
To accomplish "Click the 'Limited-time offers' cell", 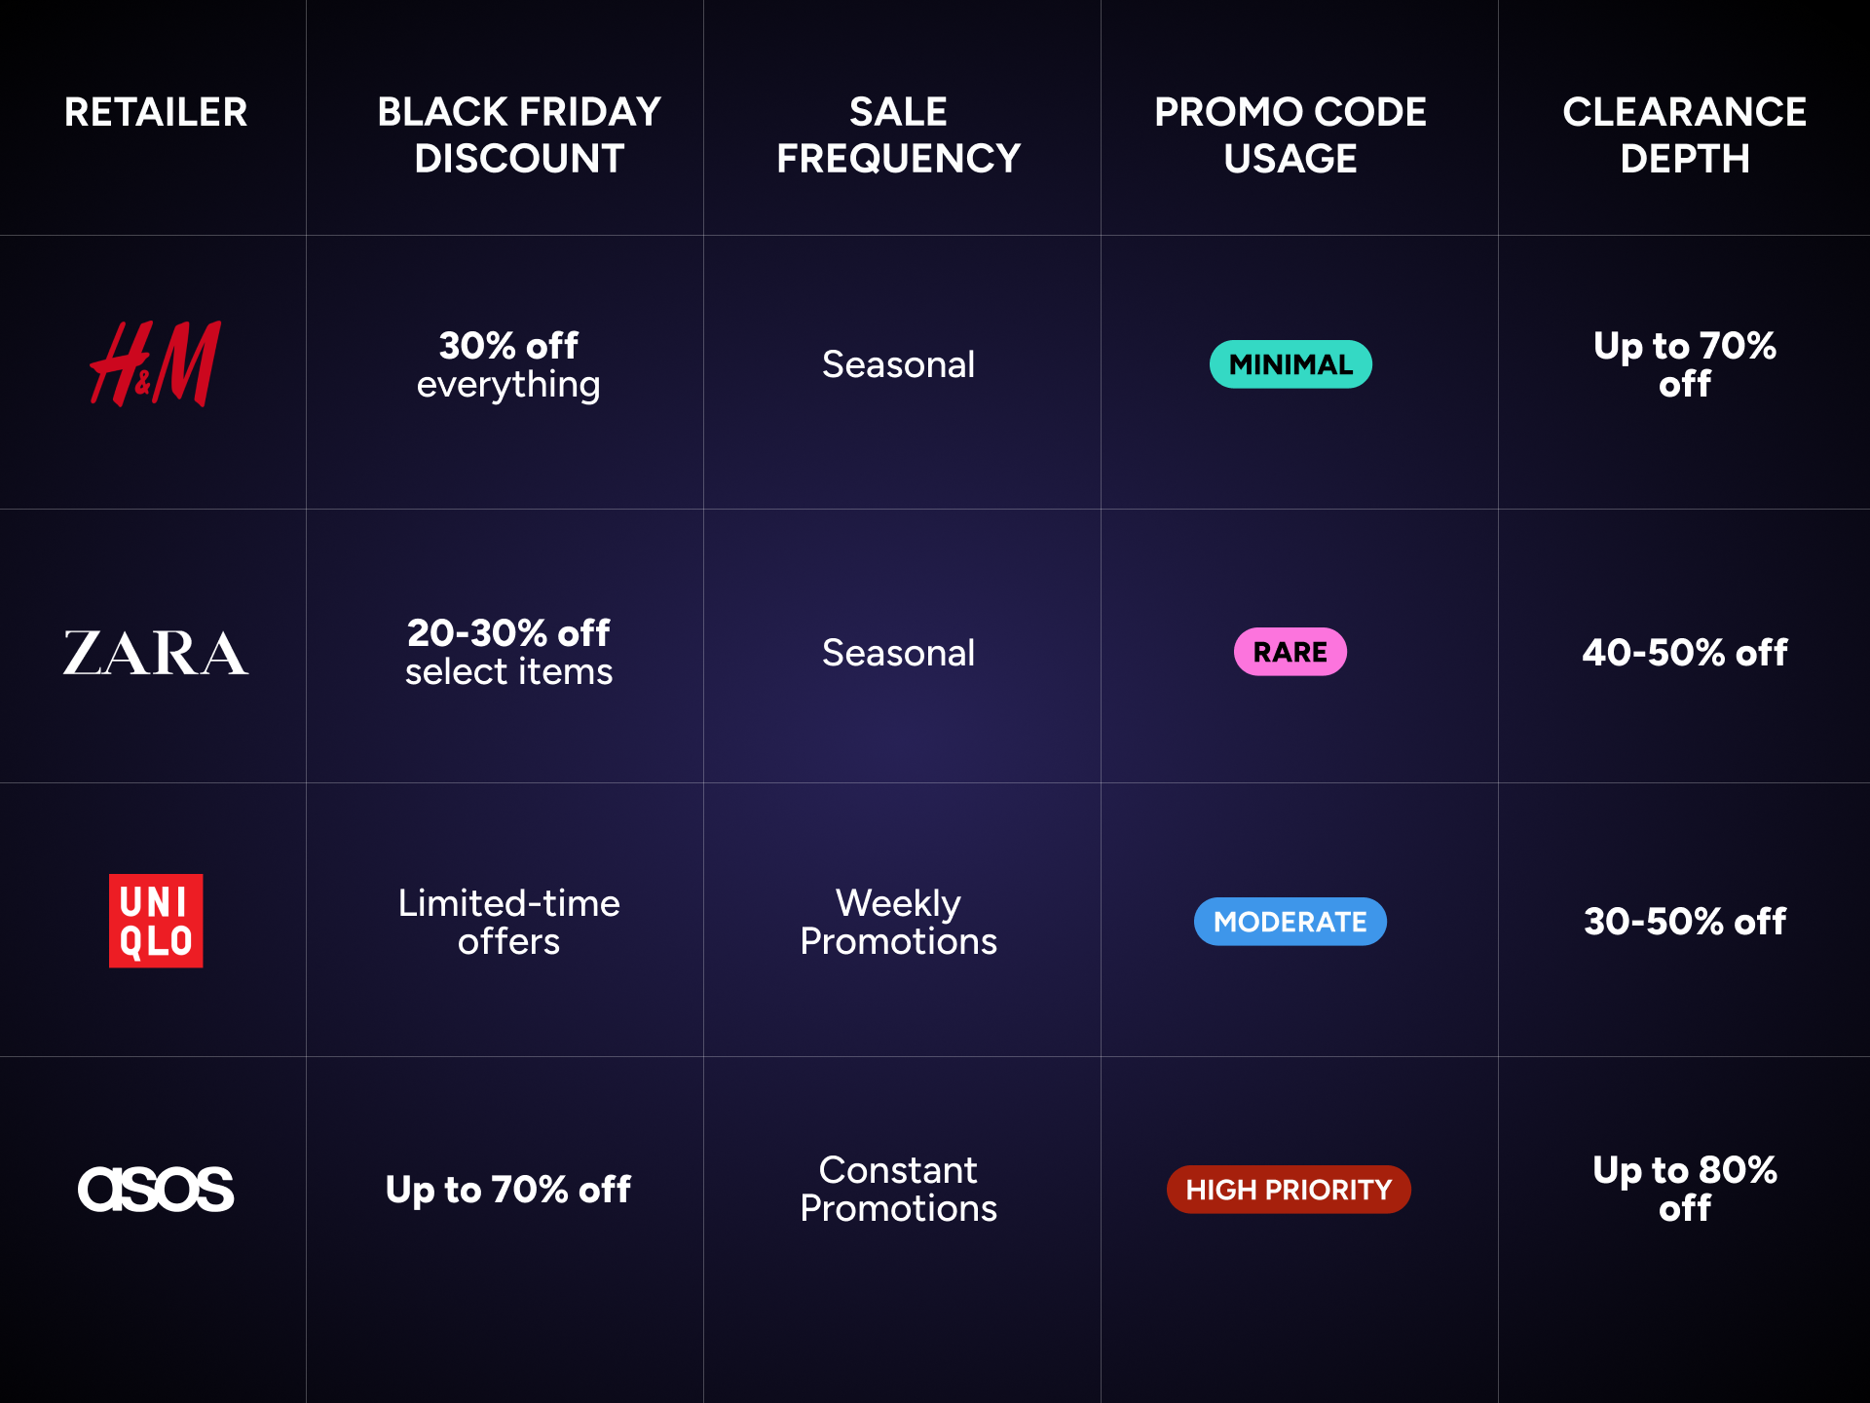I will [x=508, y=922].
